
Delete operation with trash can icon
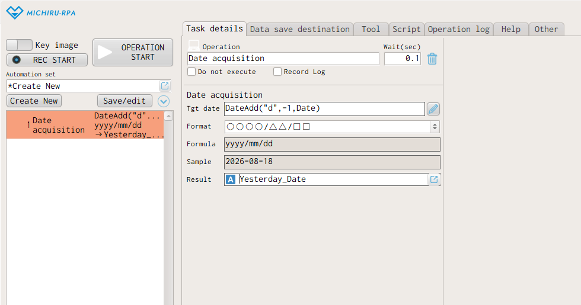[x=432, y=59]
